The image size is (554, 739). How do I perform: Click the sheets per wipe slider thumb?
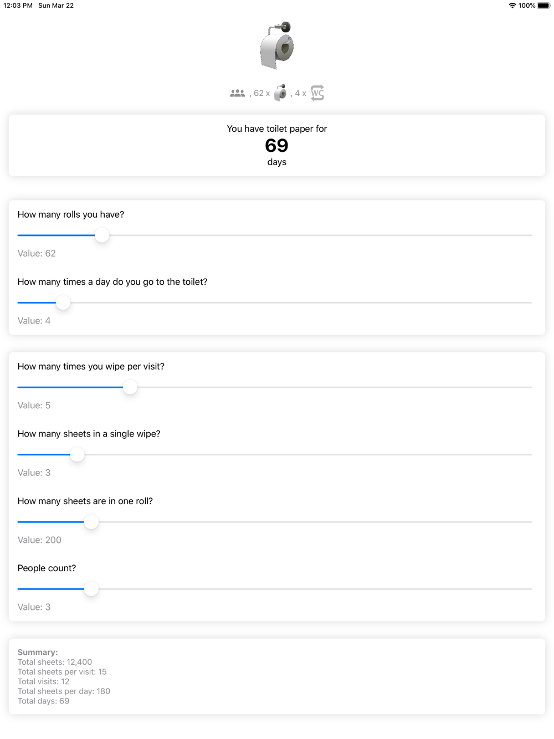tap(77, 454)
